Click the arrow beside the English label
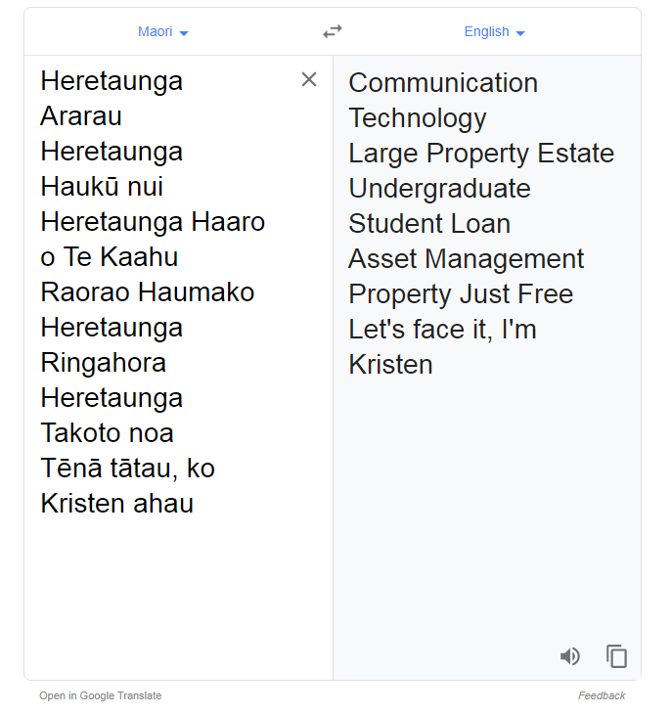Viewport: 672px width, 715px height. (520, 33)
